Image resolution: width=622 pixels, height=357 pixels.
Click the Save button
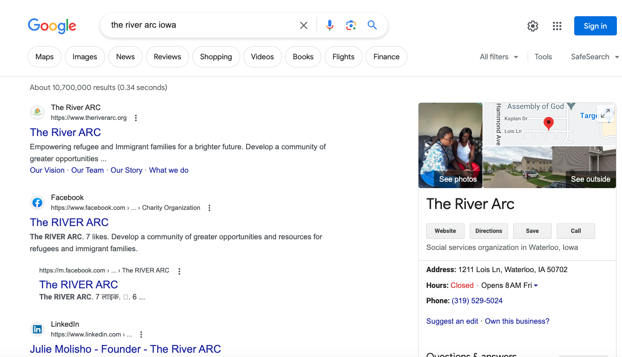pyautogui.click(x=532, y=231)
